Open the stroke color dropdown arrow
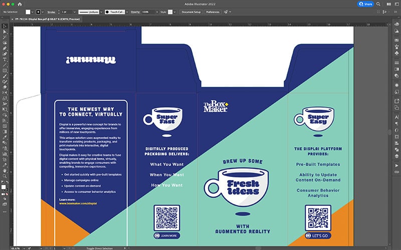 pos(43,12)
